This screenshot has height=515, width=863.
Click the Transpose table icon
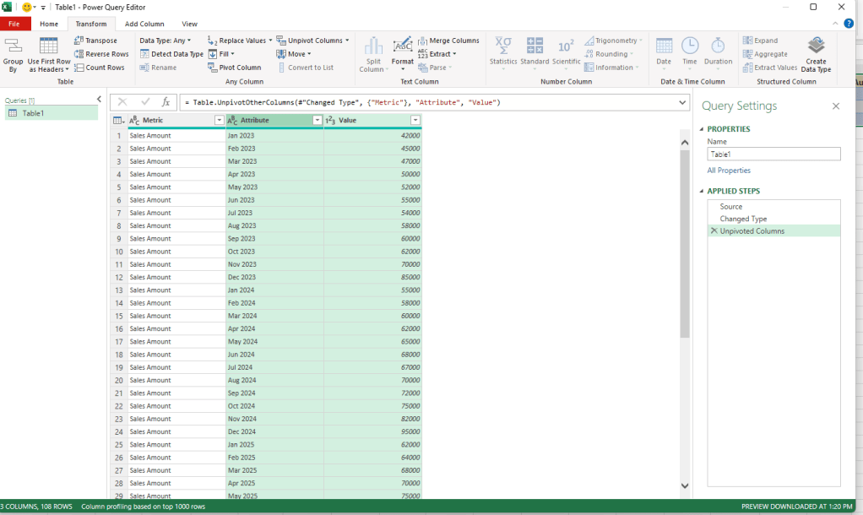click(79, 41)
